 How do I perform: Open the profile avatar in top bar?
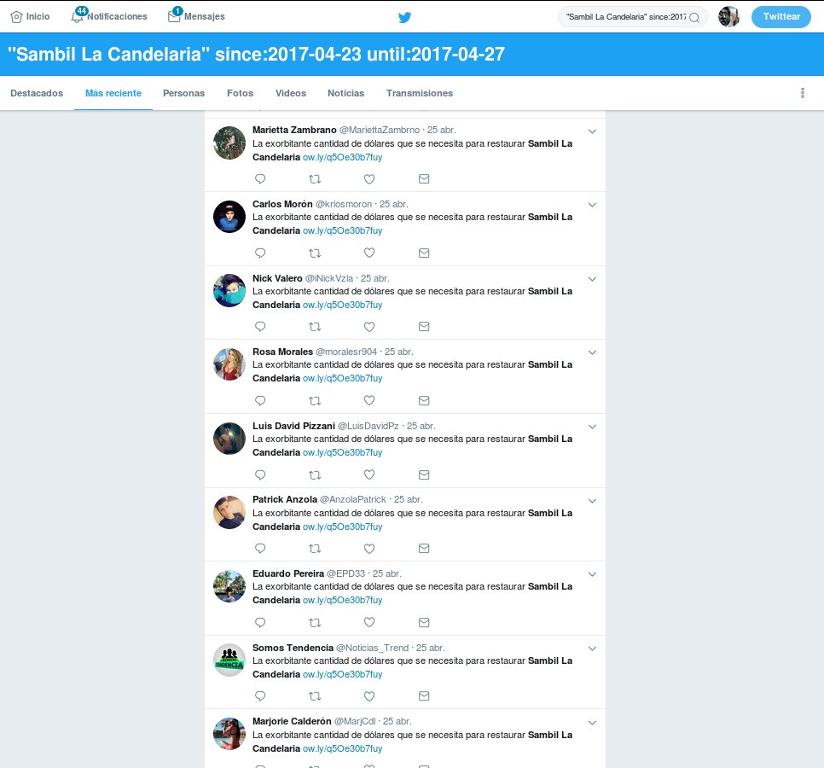coord(728,17)
